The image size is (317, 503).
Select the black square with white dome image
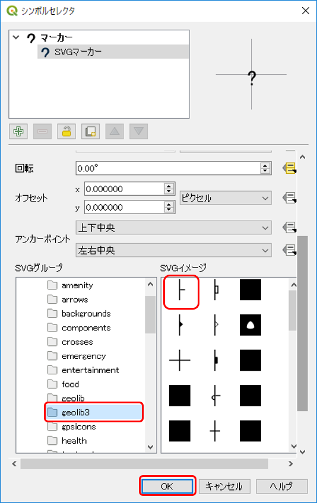pos(251,325)
